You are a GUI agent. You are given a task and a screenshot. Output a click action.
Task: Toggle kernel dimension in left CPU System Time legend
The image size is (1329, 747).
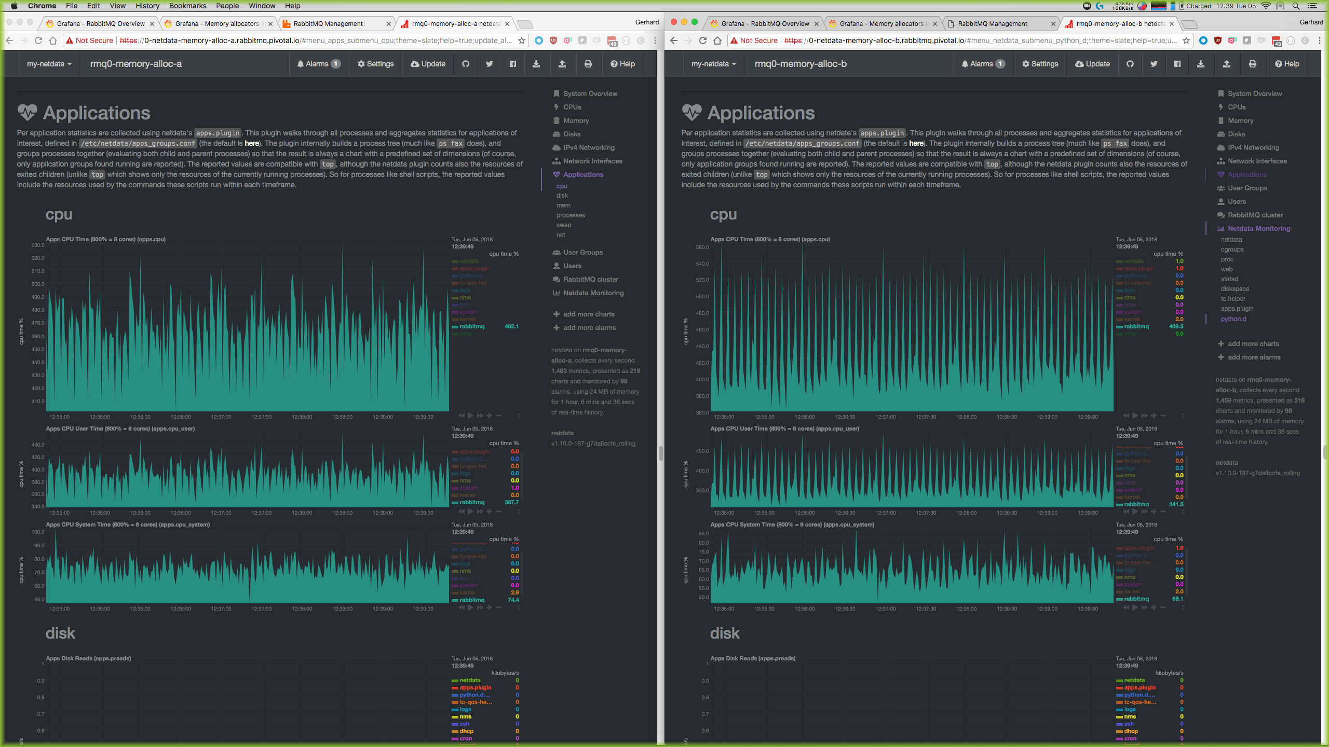(x=467, y=592)
